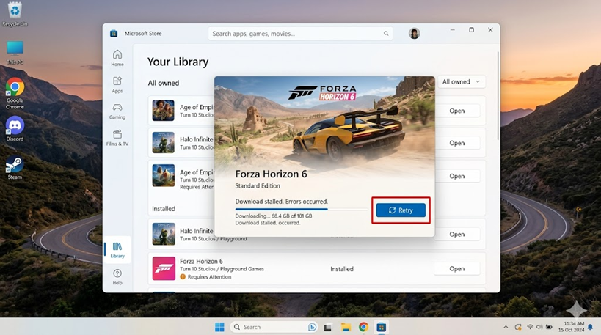Click the volume speaker tray icon
The image size is (601, 335).
[539, 327]
